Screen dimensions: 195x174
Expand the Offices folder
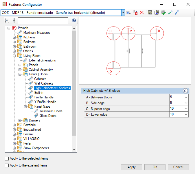pyautogui.click(x=14, y=51)
